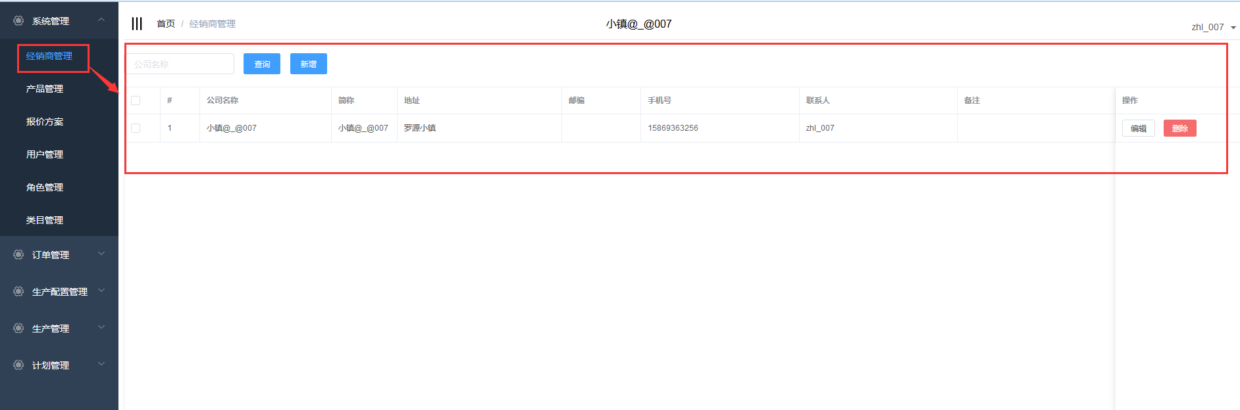Click the phone number 15869363256 cell
Screen dimensions: 1240x410
tap(673, 128)
